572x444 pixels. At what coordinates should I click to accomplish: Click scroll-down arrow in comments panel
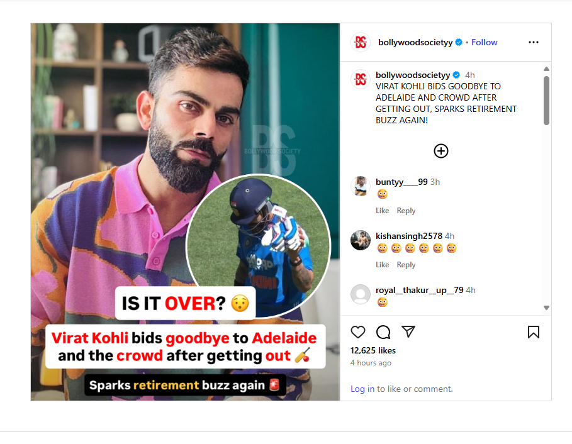(x=546, y=308)
